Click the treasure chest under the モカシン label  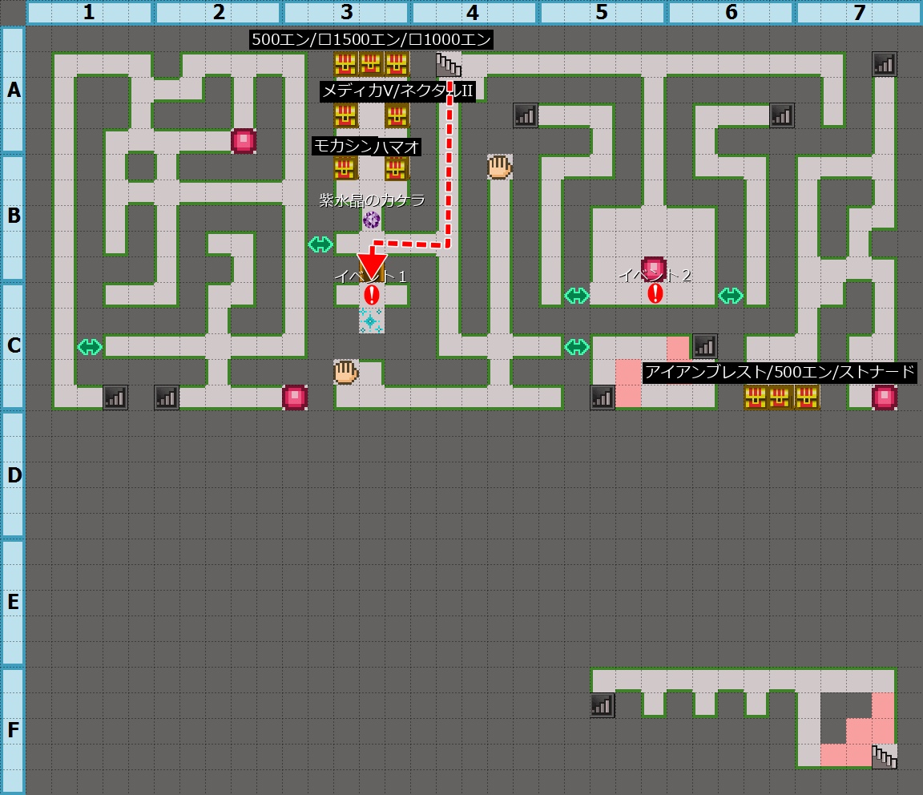point(345,167)
